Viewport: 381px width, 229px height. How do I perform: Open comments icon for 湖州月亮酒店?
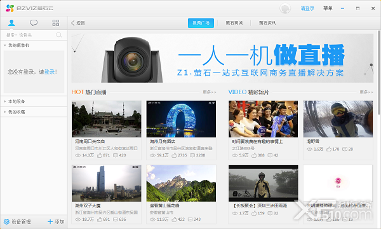pos(192,155)
